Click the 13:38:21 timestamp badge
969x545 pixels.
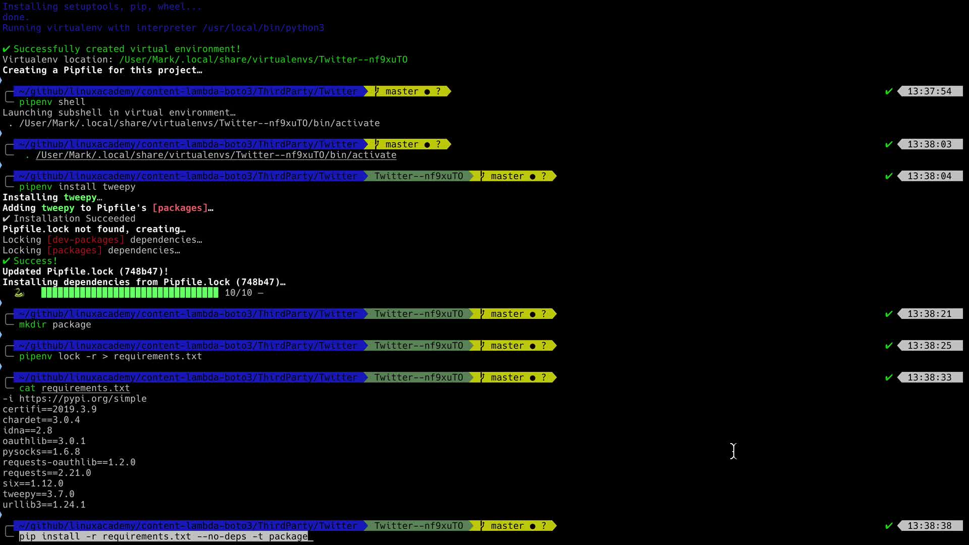929,314
